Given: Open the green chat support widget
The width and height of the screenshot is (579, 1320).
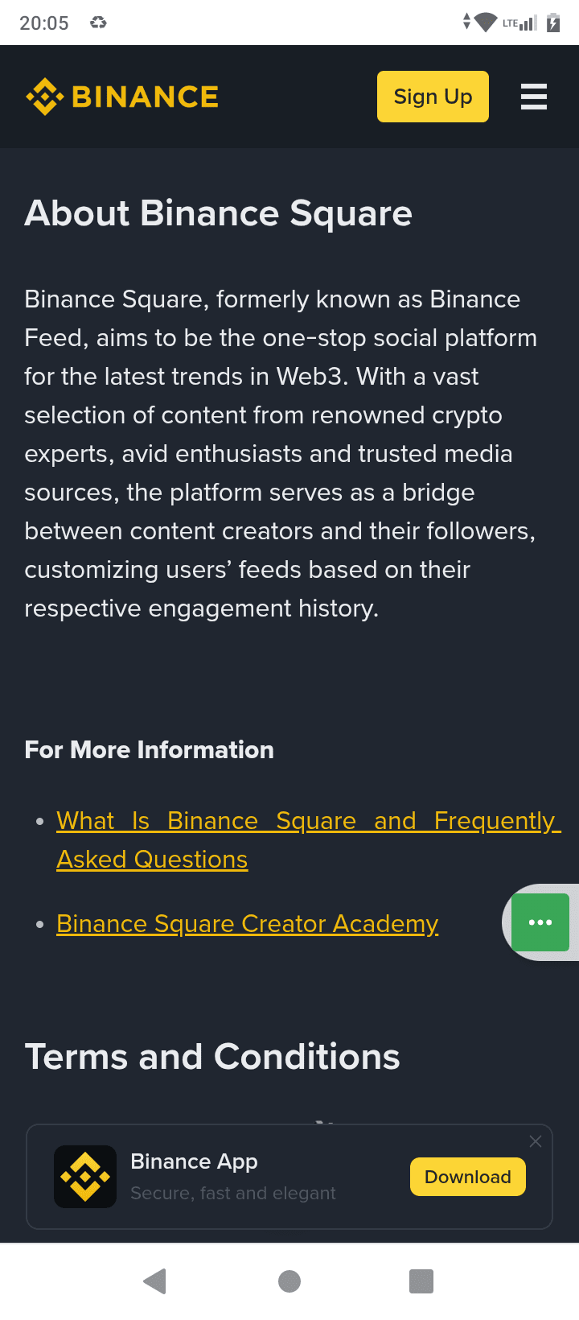Looking at the screenshot, I should point(540,922).
